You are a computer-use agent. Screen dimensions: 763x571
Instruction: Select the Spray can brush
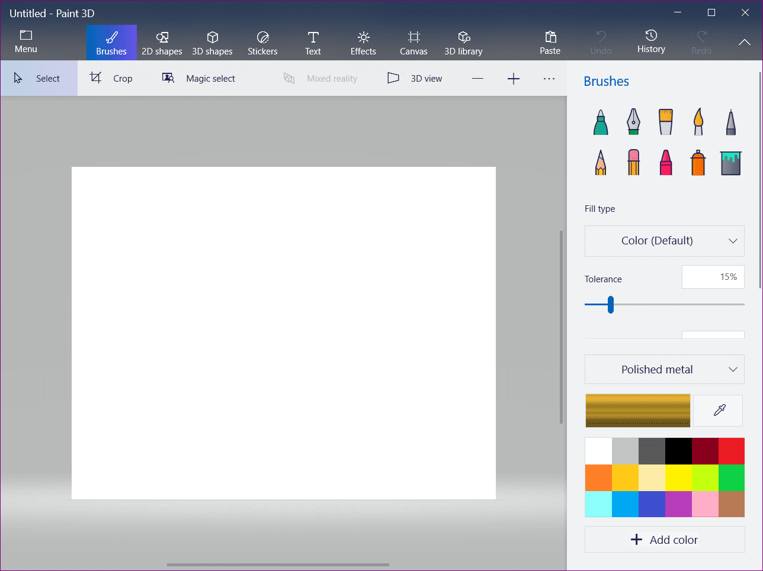[x=698, y=162]
